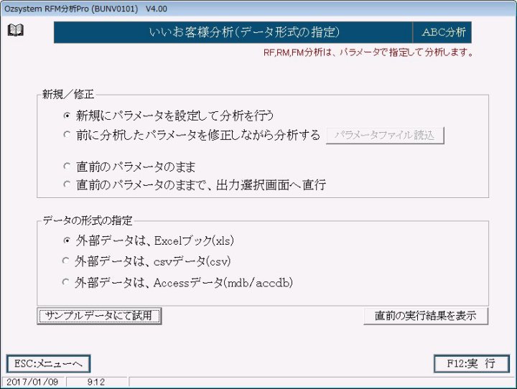This screenshot has height=389, width=517.
Task: Open the book help icon
Action: pos(16,30)
